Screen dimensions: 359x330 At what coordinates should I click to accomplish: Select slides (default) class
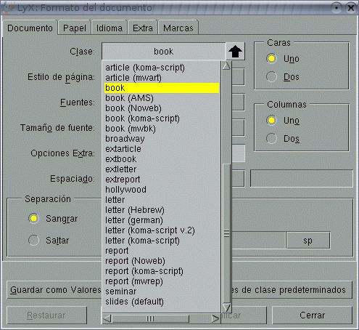(x=162, y=302)
